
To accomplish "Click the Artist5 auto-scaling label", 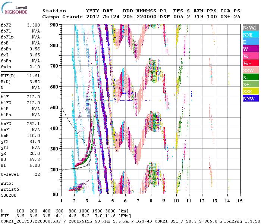I will pyautogui.click(x=10, y=189).
